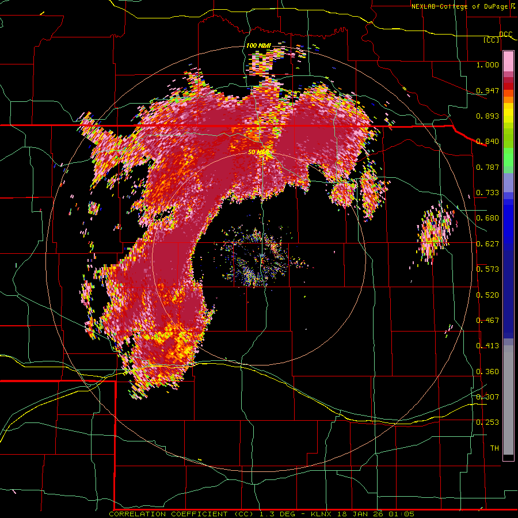This screenshot has height=518, width=518.
Task: Click the 0.360 legend value
Action: point(487,372)
